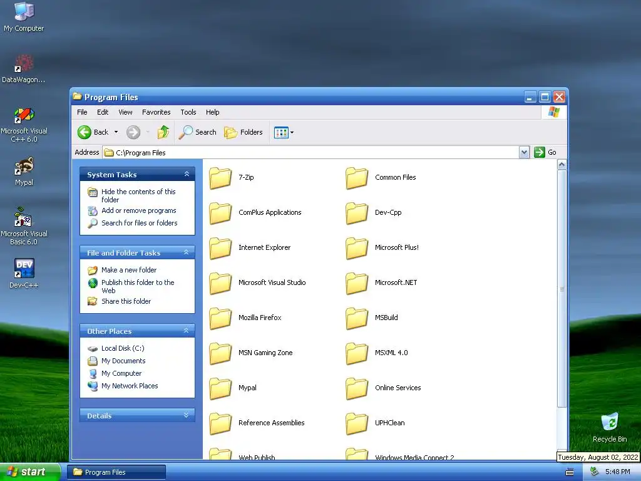
Task: Select the Common Files folder
Action: [x=381, y=177]
